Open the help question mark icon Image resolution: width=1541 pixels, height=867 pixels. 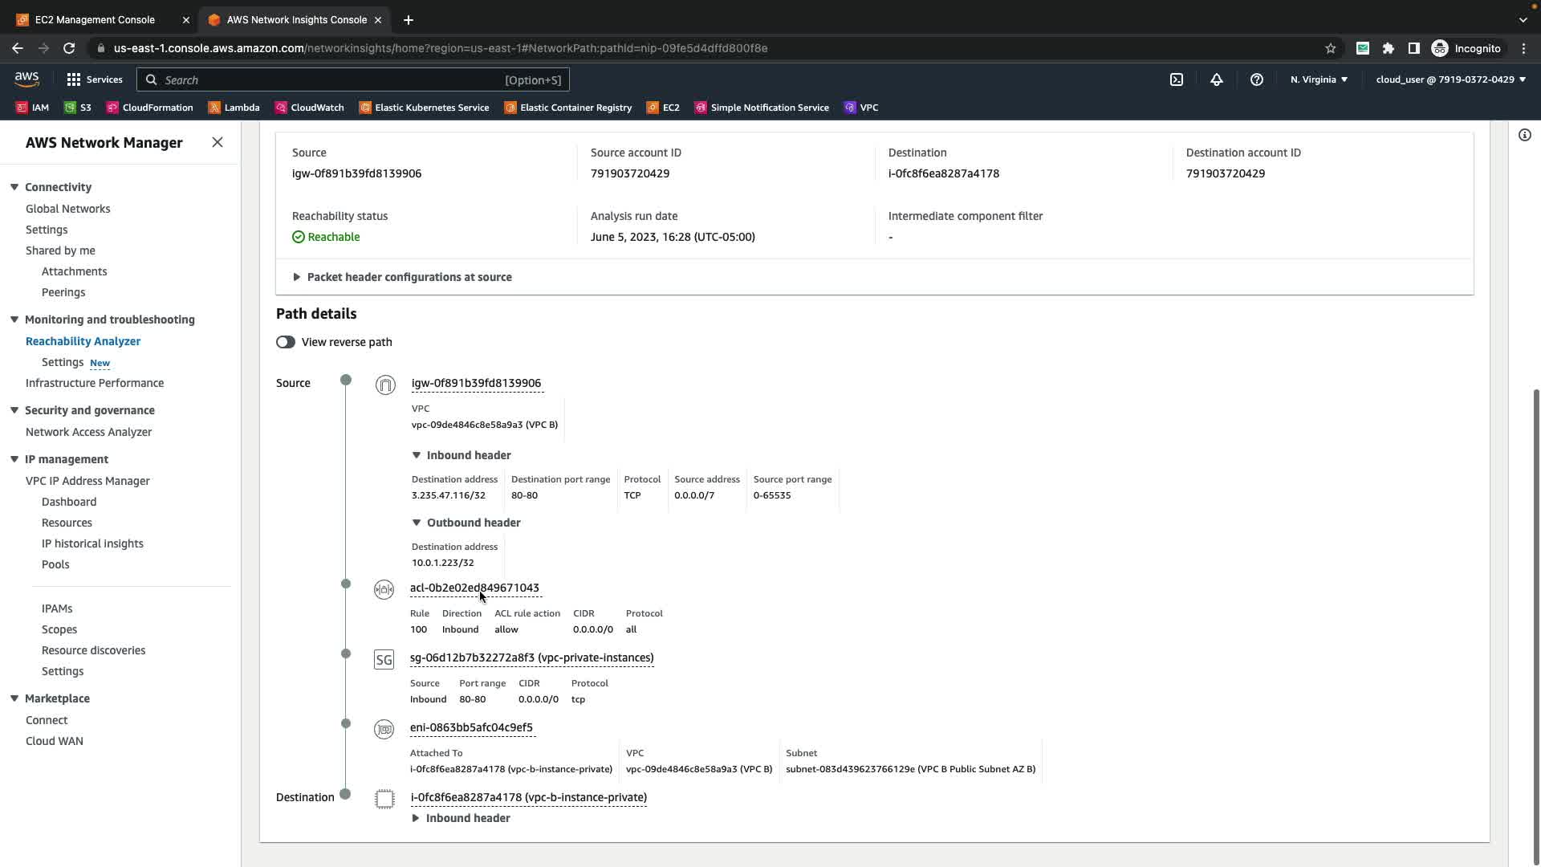[1257, 79]
